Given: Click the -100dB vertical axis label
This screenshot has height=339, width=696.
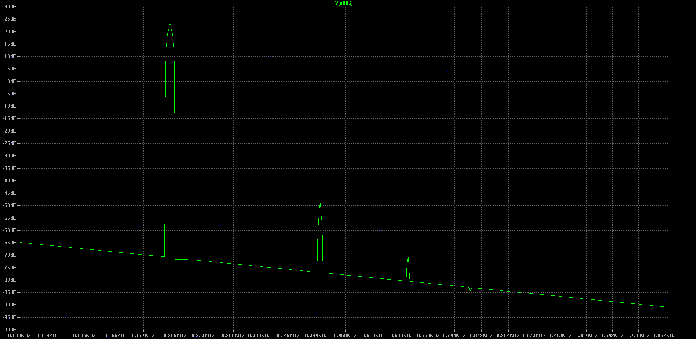Looking at the screenshot, I should [x=9, y=330].
